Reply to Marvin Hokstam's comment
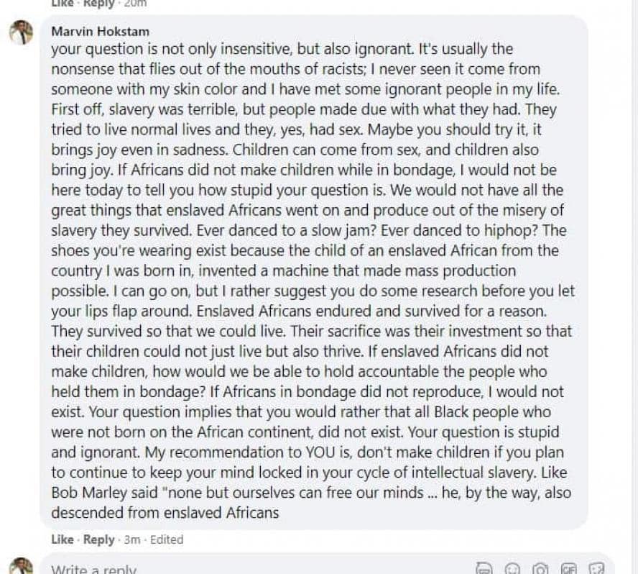The width and height of the screenshot is (638, 574). point(98,539)
